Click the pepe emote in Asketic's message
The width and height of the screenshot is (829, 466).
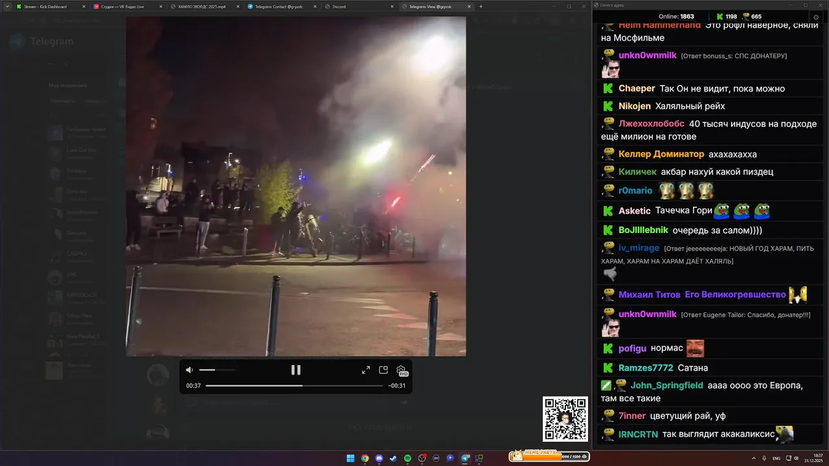coord(723,211)
